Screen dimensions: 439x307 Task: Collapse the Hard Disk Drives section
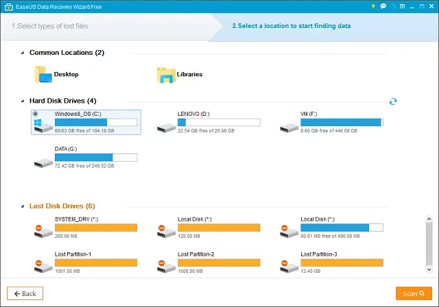coord(23,101)
